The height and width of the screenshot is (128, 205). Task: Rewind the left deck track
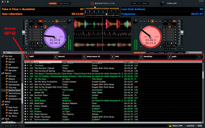(49, 21)
